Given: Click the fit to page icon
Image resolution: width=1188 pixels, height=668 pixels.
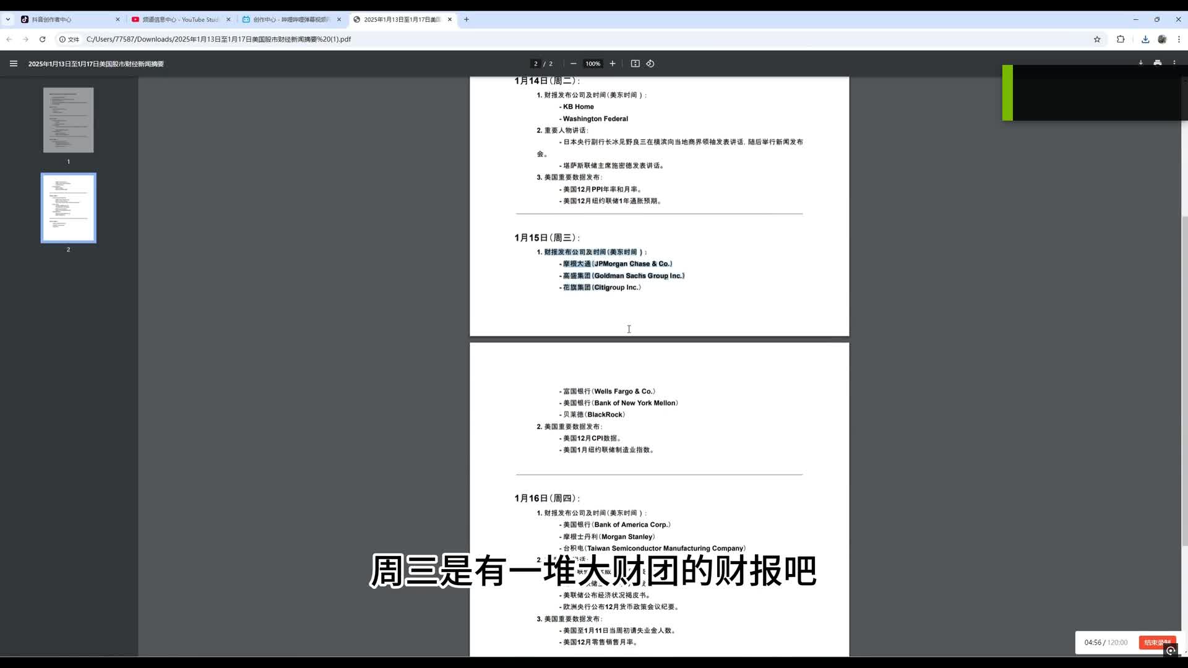Looking at the screenshot, I should coord(635,64).
